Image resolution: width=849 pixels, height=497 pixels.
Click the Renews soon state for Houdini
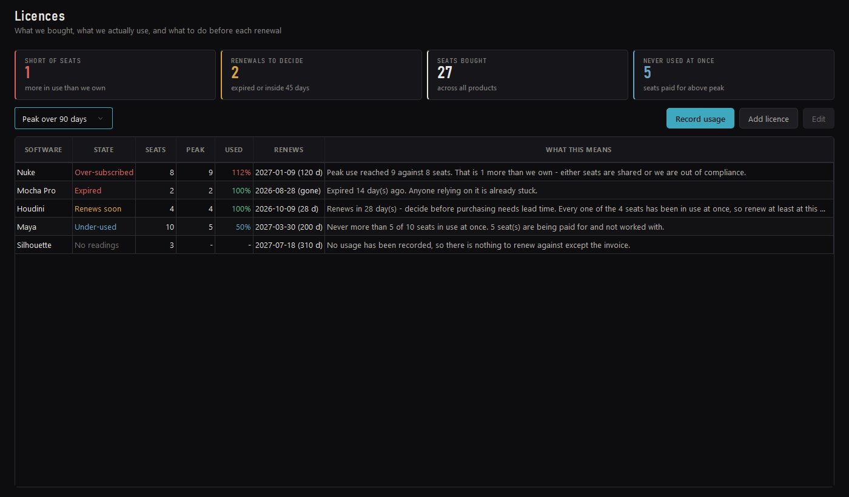[x=104, y=208]
